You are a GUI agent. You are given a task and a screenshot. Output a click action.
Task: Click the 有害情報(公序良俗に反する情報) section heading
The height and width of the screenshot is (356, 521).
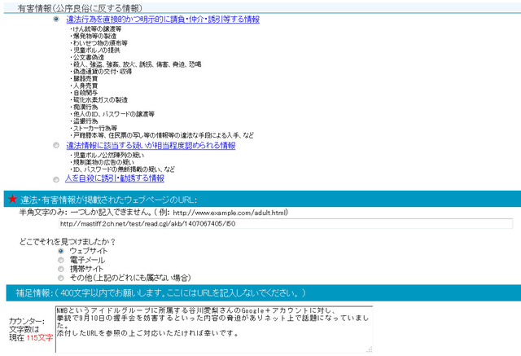(x=80, y=8)
